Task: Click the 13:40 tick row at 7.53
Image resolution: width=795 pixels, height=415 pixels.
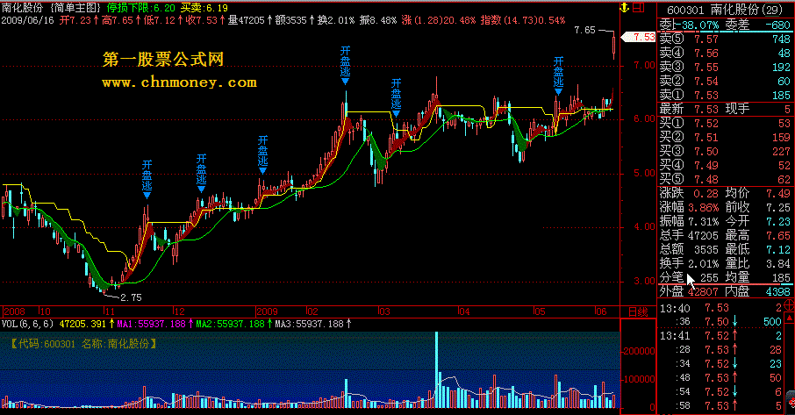Action: click(721, 308)
